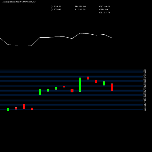Click the OL: 31.74 reading
Screen dimensions: 152x152
pos(105,12)
